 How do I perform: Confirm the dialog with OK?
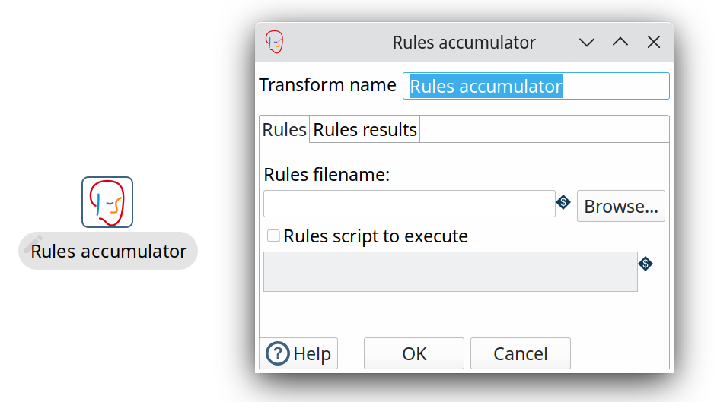point(414,353)
